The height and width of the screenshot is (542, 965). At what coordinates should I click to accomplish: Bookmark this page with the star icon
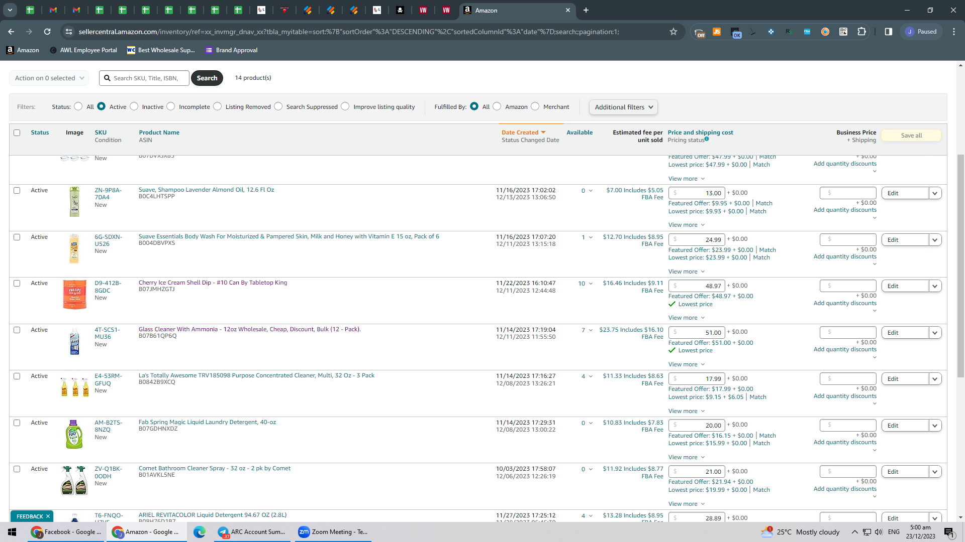tap(673, 32)
